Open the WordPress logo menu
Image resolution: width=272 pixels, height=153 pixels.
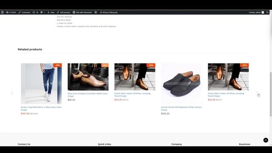click(3, 12)
